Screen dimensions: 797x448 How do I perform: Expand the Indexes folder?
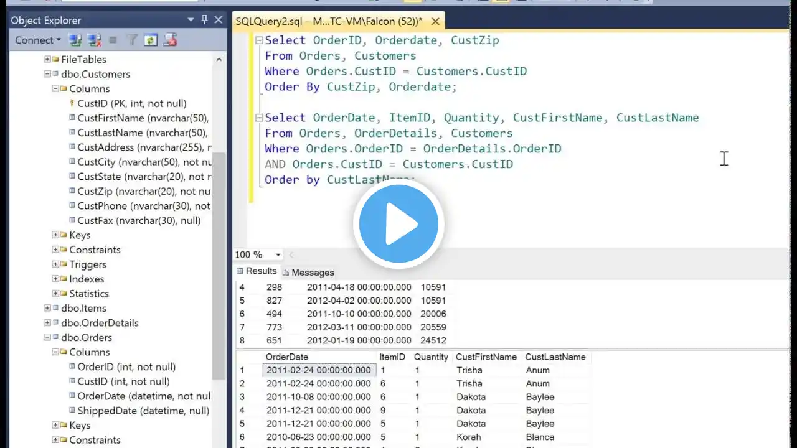pos(55,279)
